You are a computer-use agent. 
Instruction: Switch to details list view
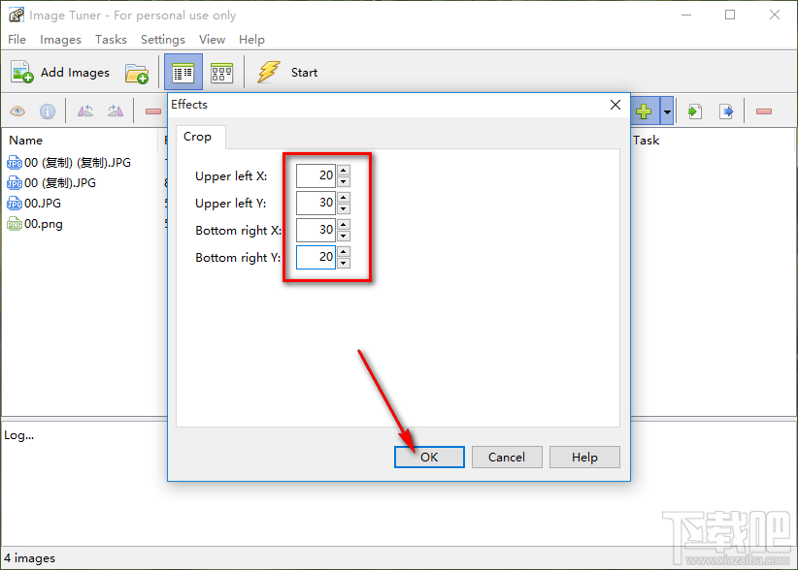[183, 73]
